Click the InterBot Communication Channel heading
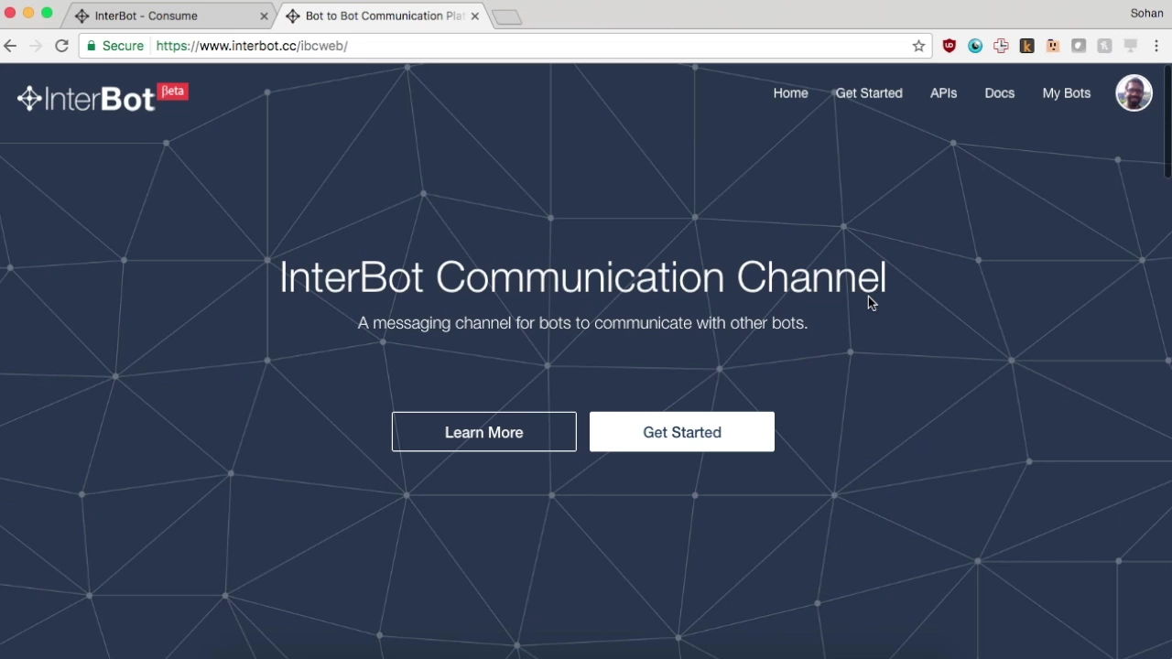Screen dimensions: 1172x659 click(582, 277)
